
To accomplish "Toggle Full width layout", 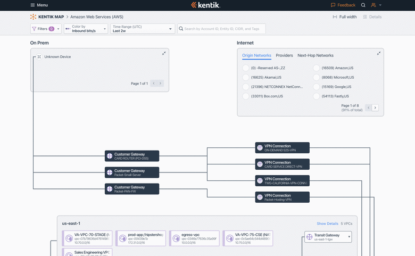I will click(x=345, y=16).
